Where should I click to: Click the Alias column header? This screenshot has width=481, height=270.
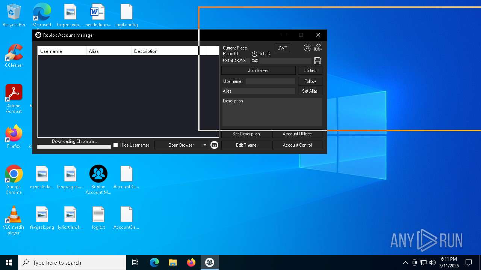109,51
